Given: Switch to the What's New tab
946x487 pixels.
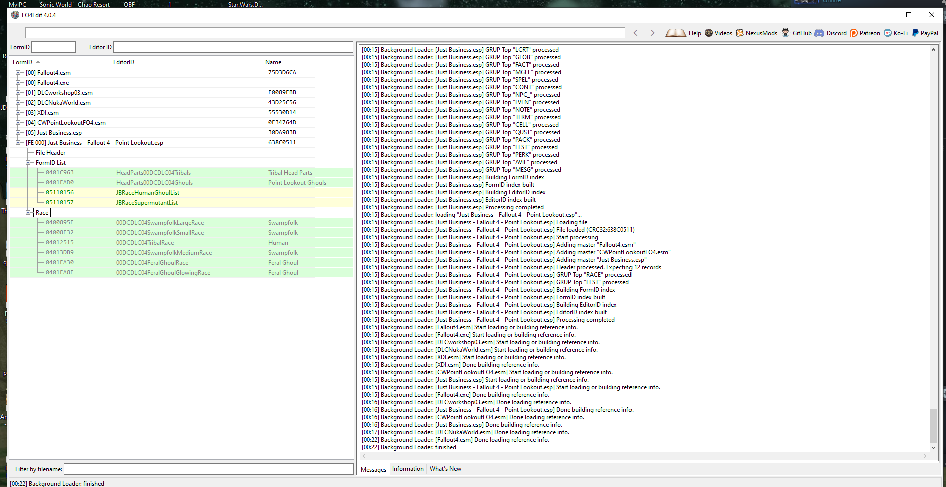Looking at the screenshot, I should point(445,469).
